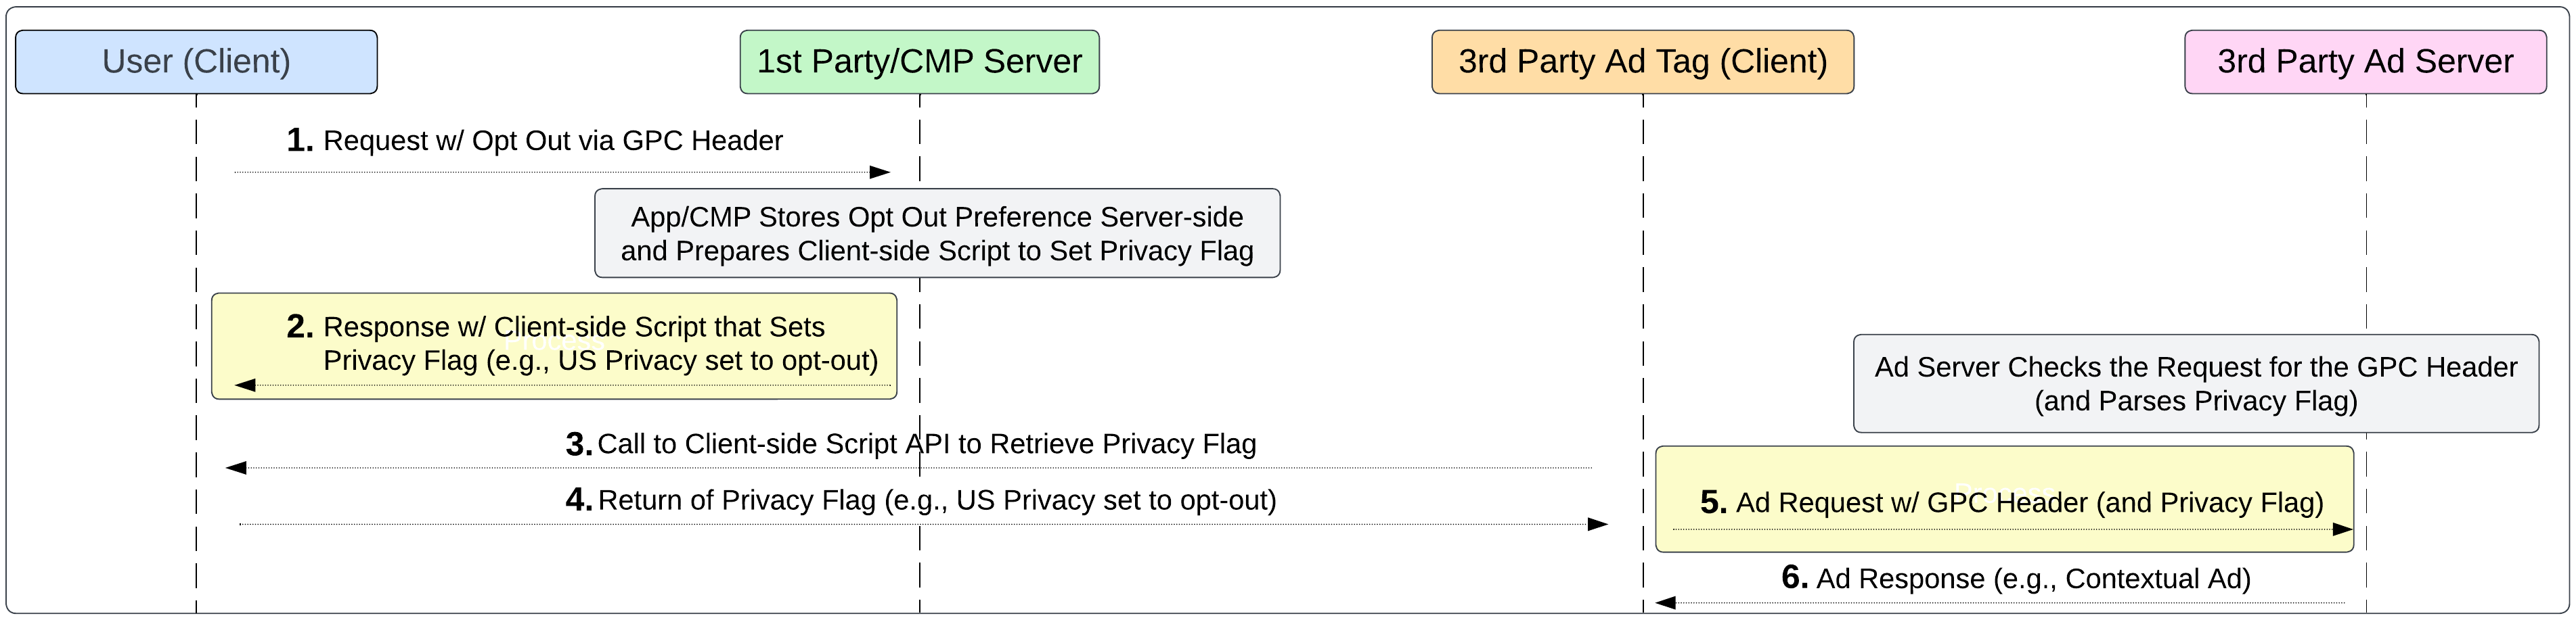Click the "Response w/ Client-side Script" message text
The width and height of the screenshot is (2576, 620).
[x=600, y=343]
